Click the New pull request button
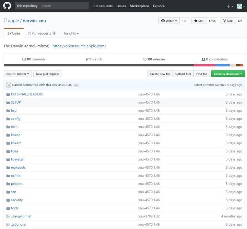The width and height of the screenshot is (247, 229). 47,74
